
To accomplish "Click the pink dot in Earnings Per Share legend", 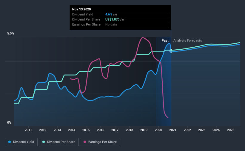I will [85, 142].
